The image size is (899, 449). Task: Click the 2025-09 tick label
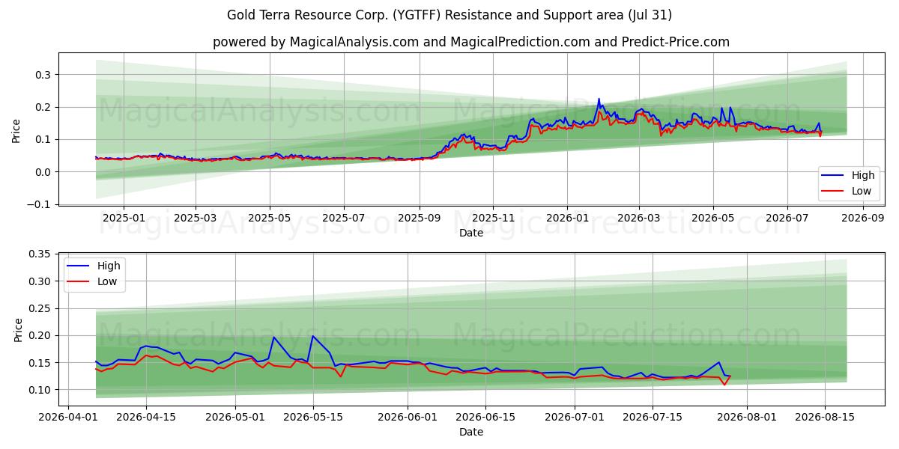pos(419,218)
